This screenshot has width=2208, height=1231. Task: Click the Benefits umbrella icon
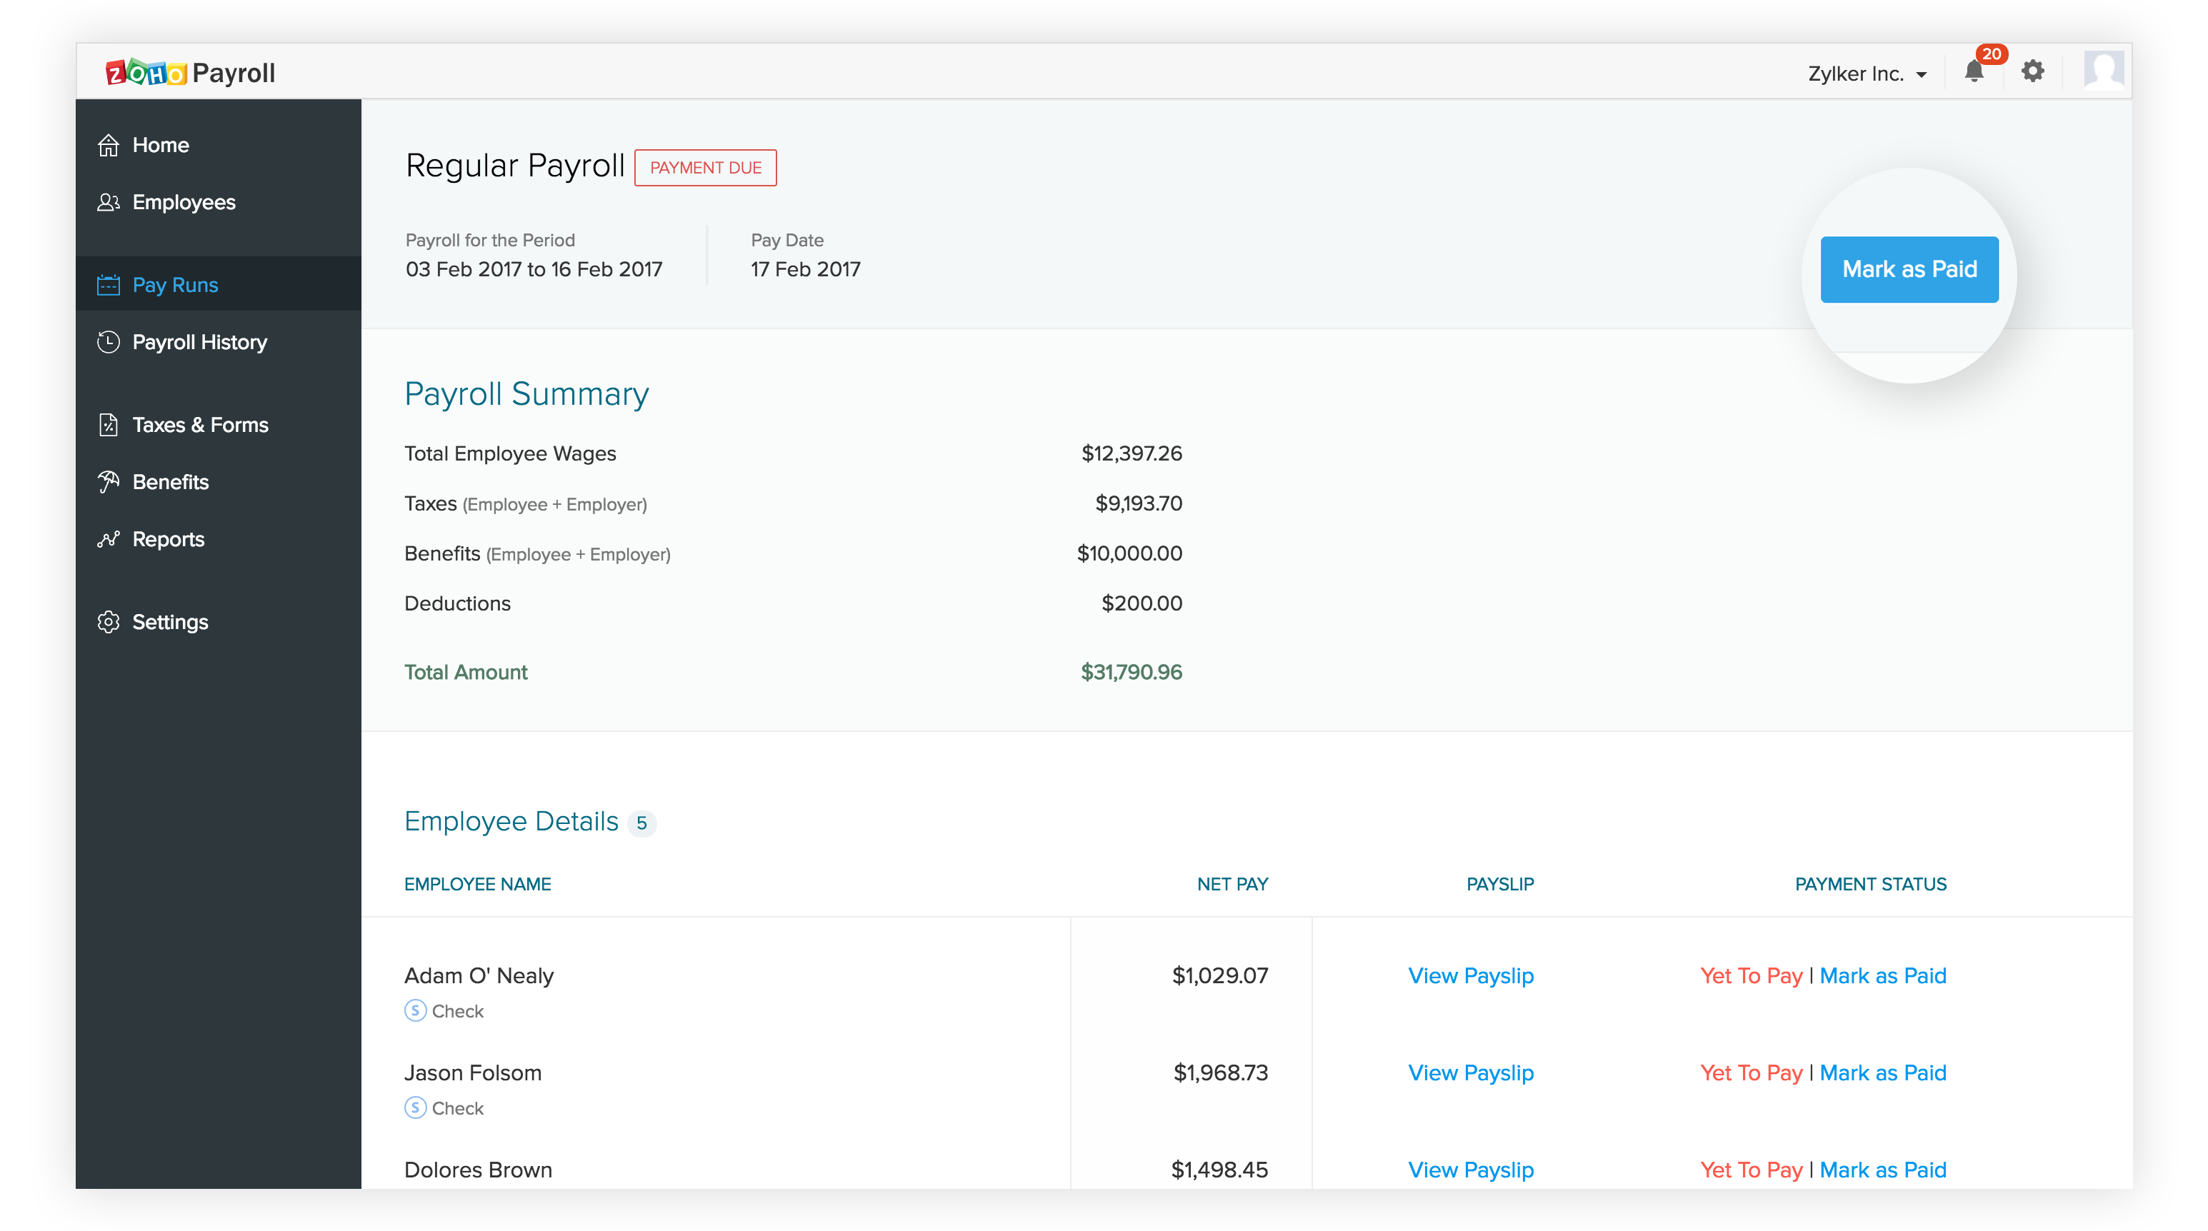[x=108, y=482]
